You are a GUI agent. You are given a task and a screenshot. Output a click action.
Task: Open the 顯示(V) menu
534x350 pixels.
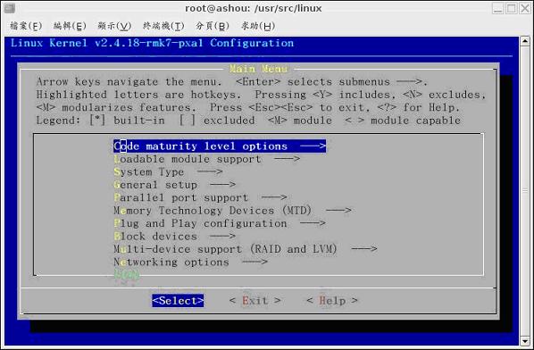[x=114, y=26]
